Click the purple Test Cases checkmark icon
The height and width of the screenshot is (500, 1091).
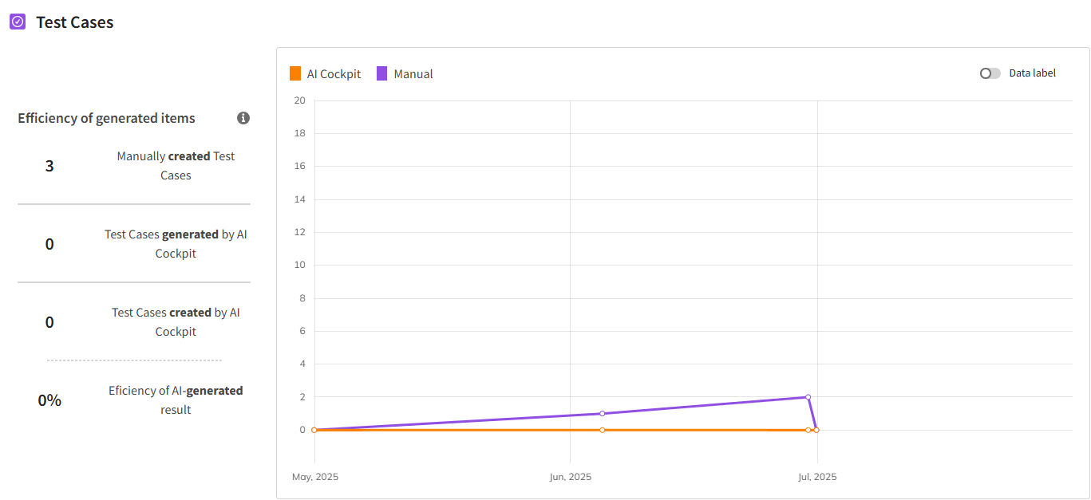click(18, 22)
